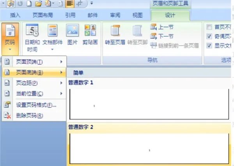Click the format icon beside 设置页码格式

(x=7, y=105)
